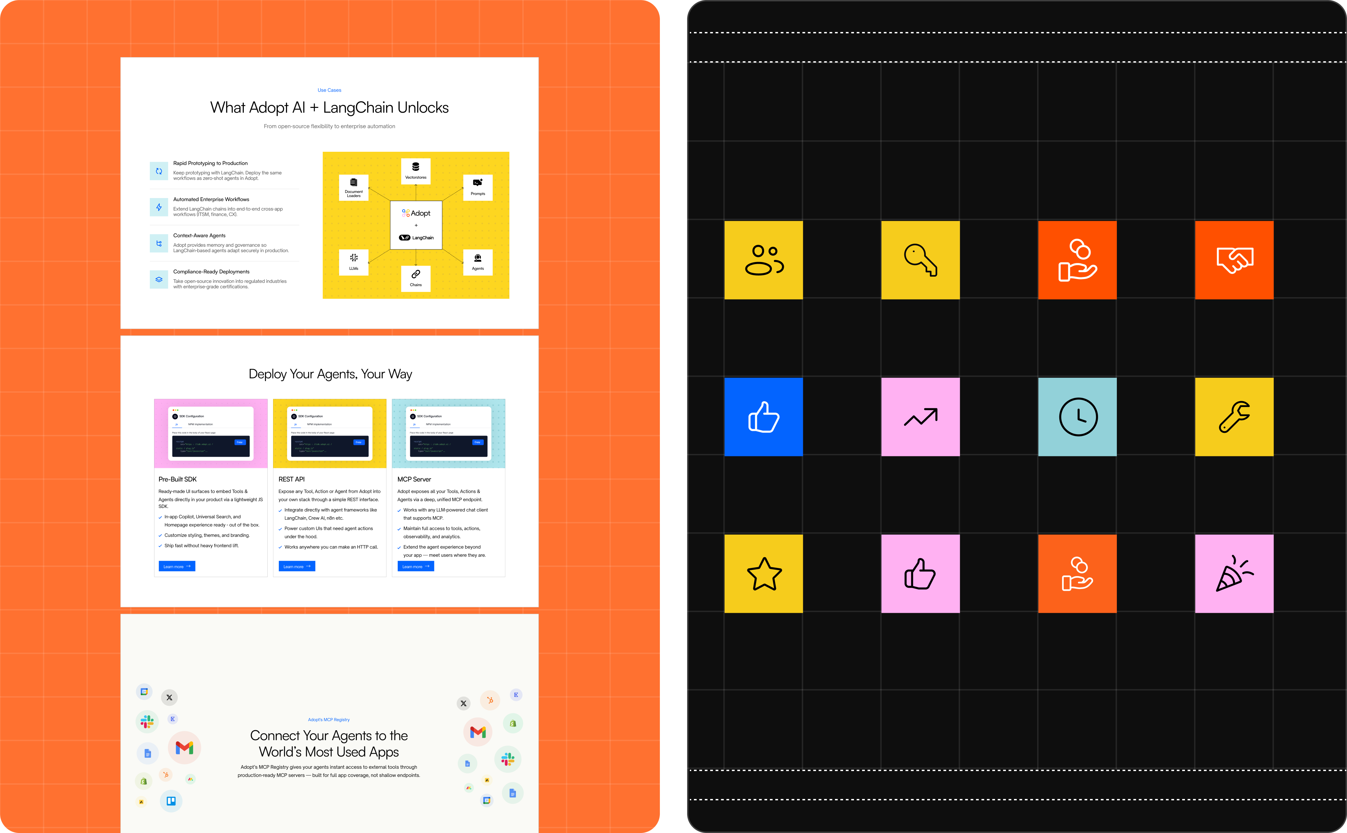Click the pink Pre-Built SDK preview thumbnail
This screenshot has height=833, width=1347.
pos(210,434)
